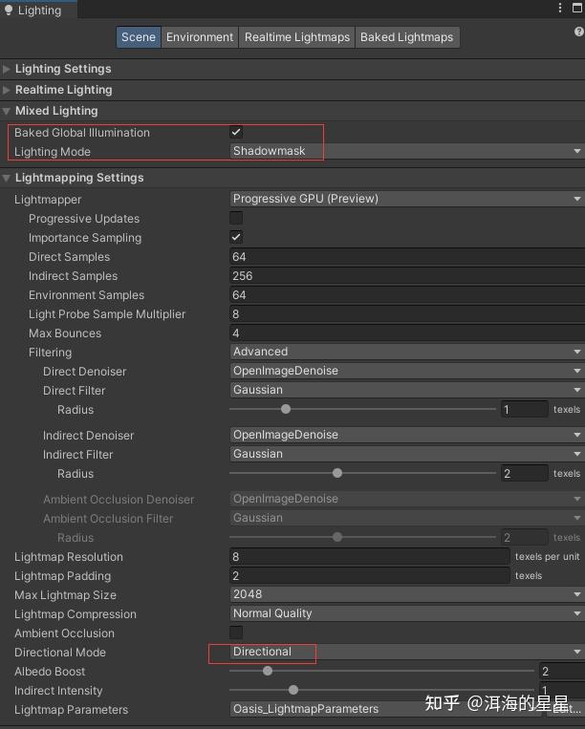This screenshot has height=729, width=585.
Task: Open the Lighting help documentation icon
Action: (x=578, y=32)
